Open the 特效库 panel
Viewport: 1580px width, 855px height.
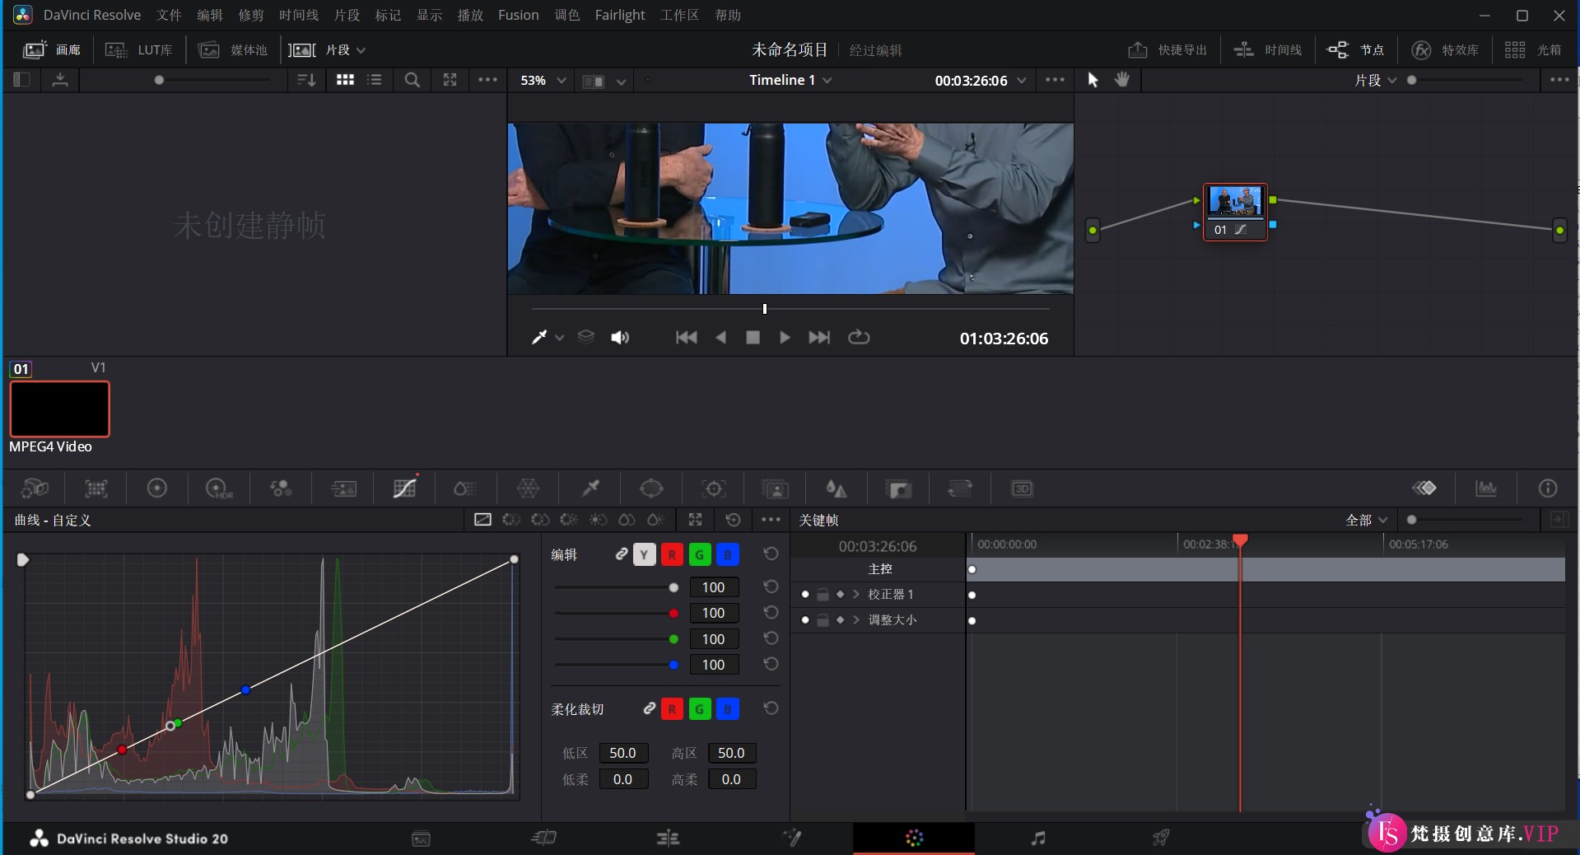click(1445, 50)
